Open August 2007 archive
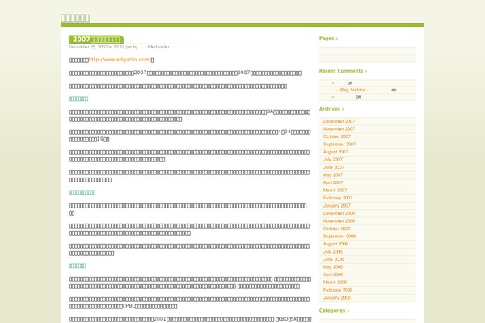The height and width of the screenshot is (323, 485). (x=335, y=152)
